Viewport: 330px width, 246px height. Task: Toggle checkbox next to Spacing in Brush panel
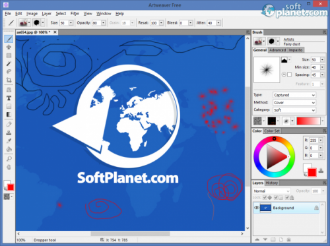(290, 75)
